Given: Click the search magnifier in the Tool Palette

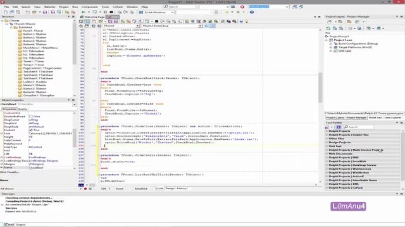Looking at the screenshot, I should click(x=346, y=127).
